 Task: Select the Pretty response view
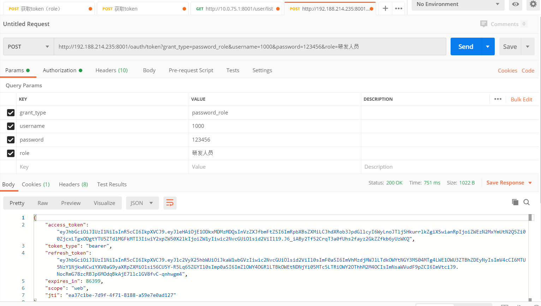(x=17, y=203)
